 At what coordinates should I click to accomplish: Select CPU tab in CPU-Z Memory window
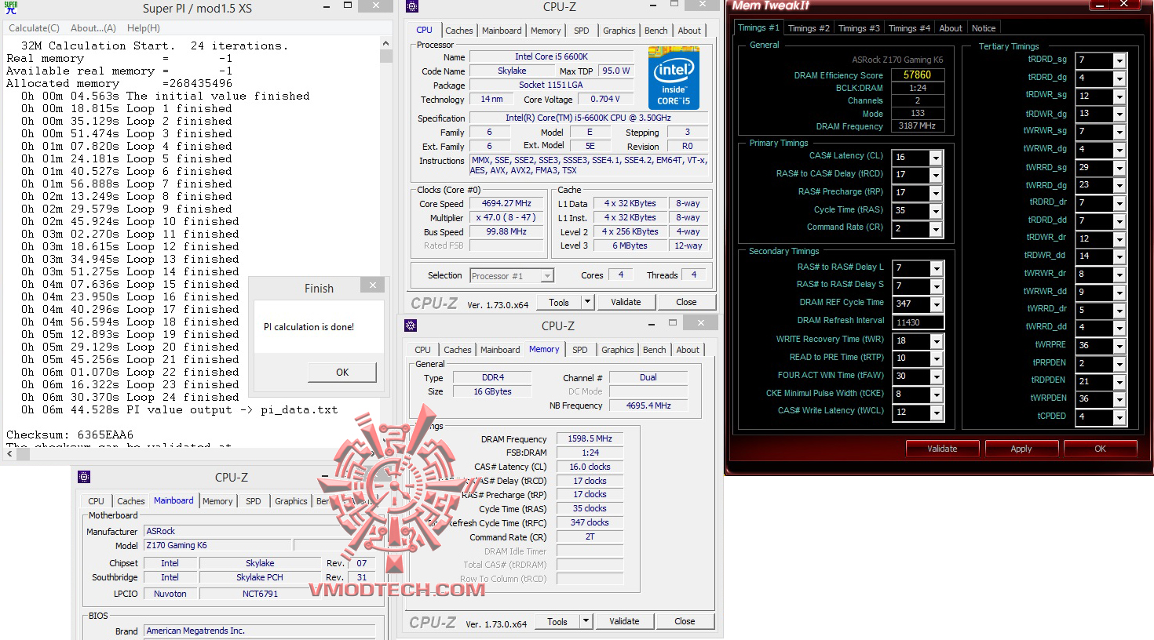tap(422, 350)
